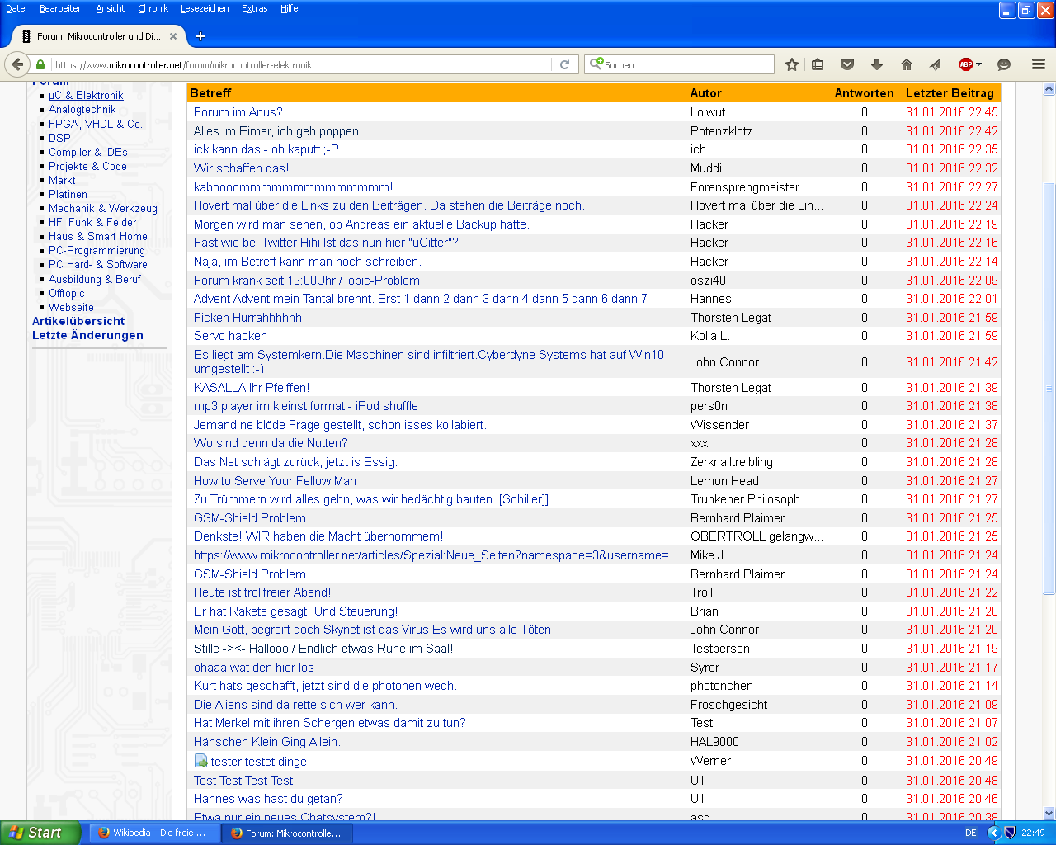Open the Analogtechnik sidebar link
This screenshot has width=1056, height=845.
click(x=82, y=110)
